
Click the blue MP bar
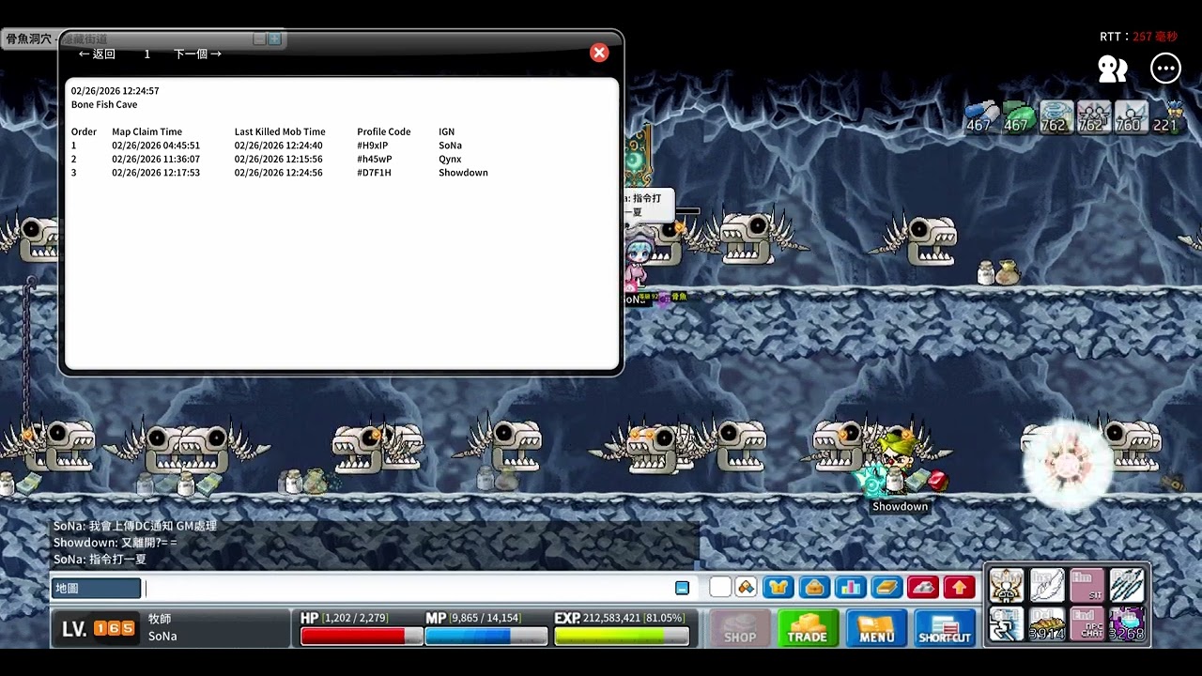(486, 636)
